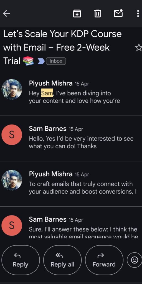
Task: Archive this email conversation
Action: (x=77, y=14)
